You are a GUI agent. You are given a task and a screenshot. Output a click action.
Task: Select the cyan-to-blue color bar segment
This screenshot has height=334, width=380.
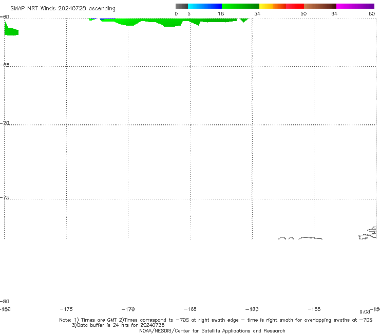pos(205,6)
